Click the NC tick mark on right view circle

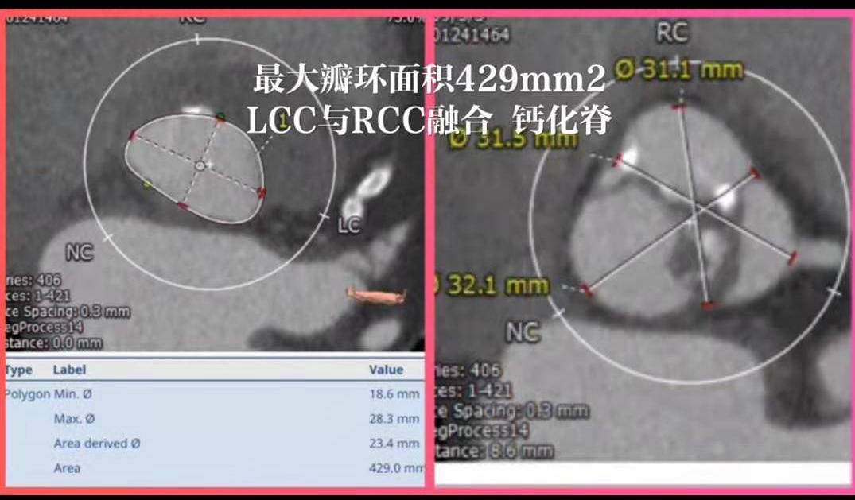(558, 313)
